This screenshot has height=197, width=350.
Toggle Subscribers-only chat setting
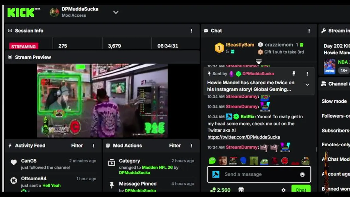pos(336,131)
